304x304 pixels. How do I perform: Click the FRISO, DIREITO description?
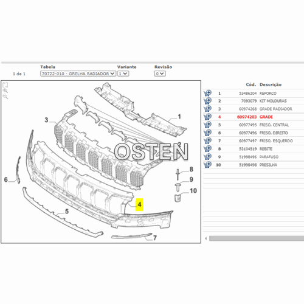click(x=274, y=133)
